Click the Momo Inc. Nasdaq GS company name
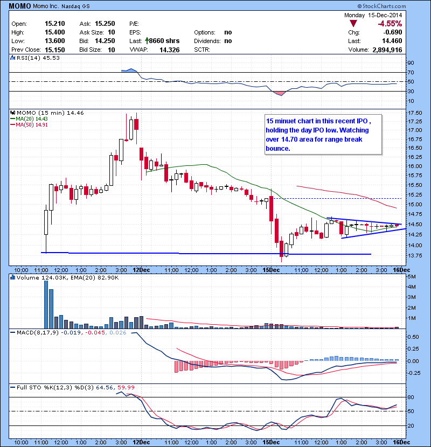The image size is (431, 447). tap(61, 6)
